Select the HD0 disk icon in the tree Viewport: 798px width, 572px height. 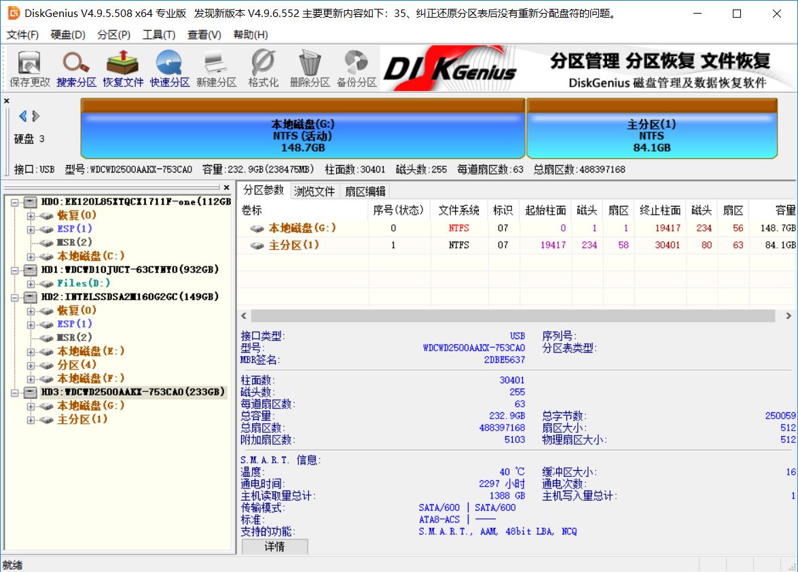31,202
